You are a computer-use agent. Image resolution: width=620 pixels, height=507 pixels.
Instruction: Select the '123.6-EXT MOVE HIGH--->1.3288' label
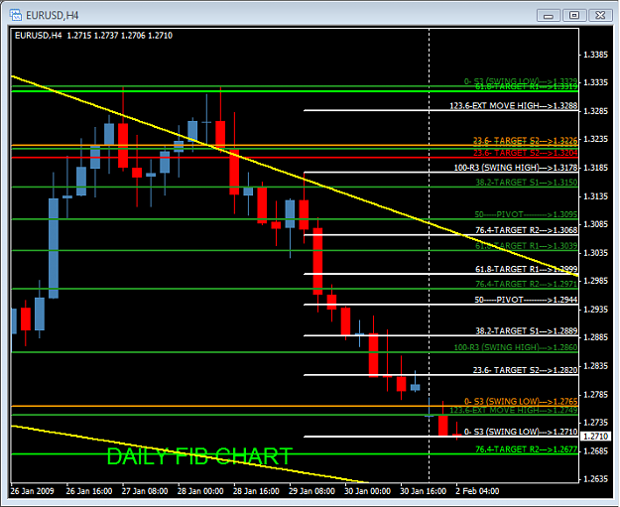pos(513,105)
